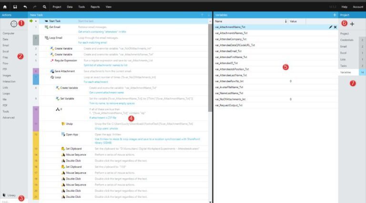Expand the Advanced actions category

(9, 117)
